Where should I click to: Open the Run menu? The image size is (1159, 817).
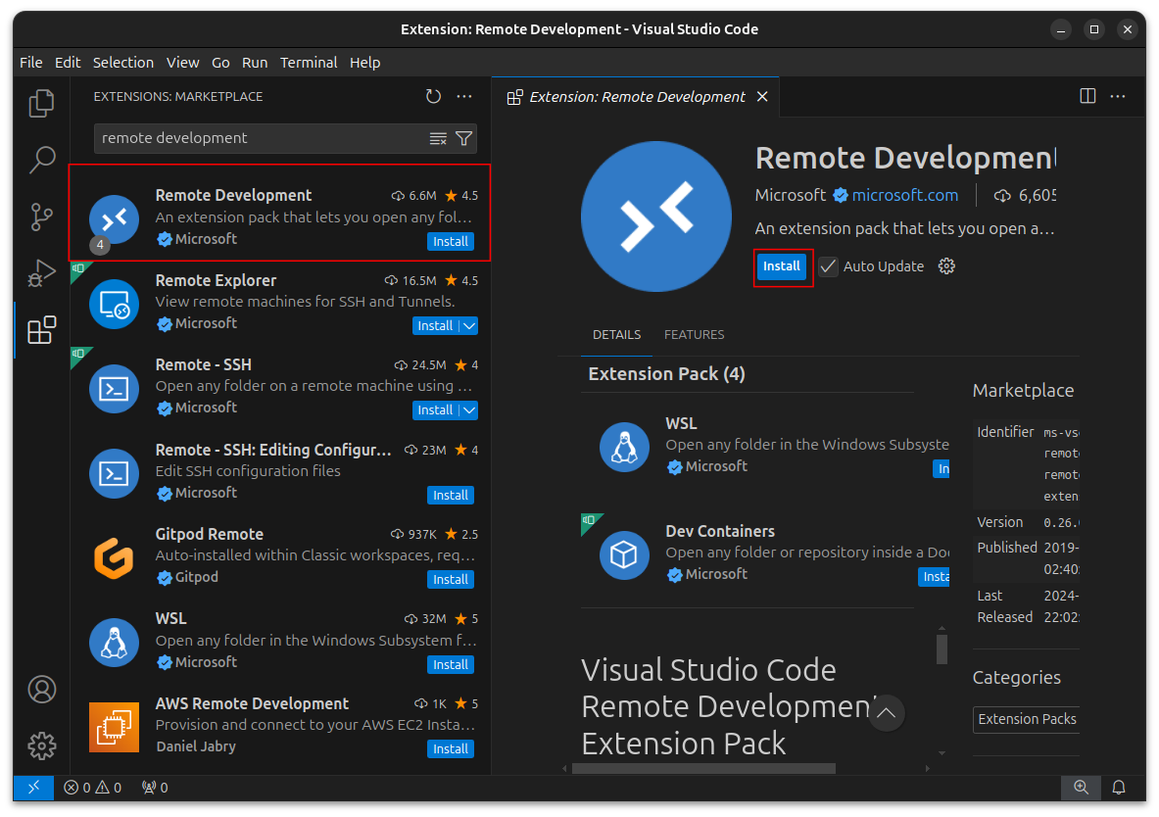[x=255, y=63]
